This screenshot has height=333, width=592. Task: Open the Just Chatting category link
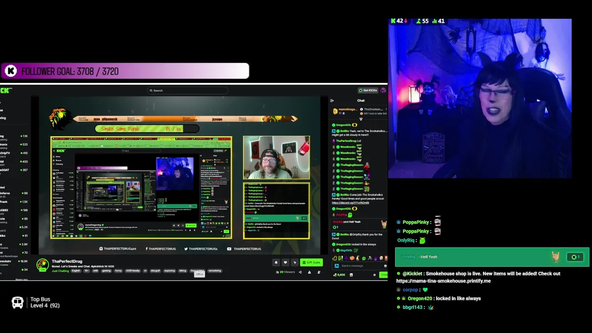click(60, 271)
